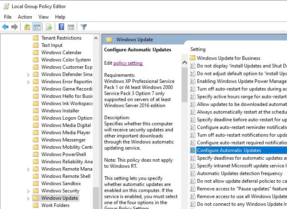
Task: Click the Windows Installer folder icon
Action: coord(36,111)
